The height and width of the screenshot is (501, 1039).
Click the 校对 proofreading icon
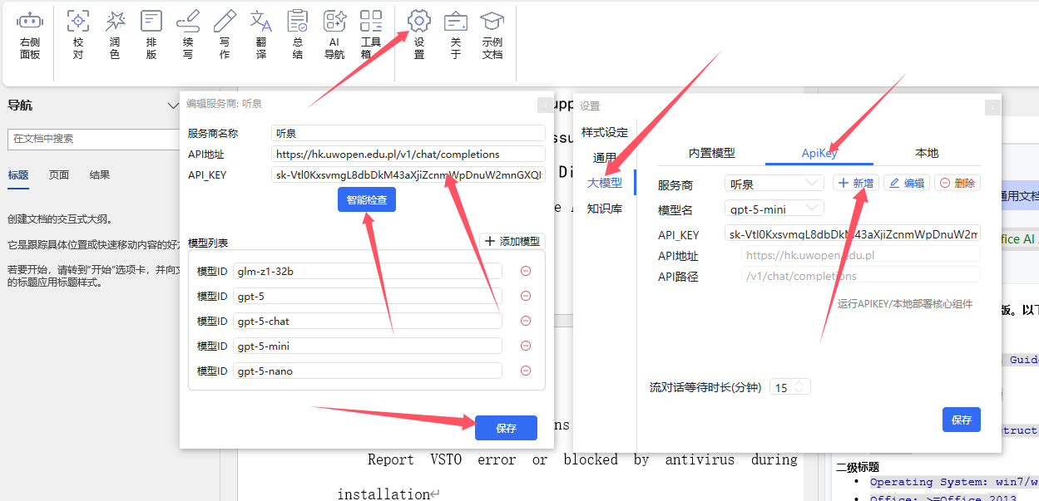(77, 36)
